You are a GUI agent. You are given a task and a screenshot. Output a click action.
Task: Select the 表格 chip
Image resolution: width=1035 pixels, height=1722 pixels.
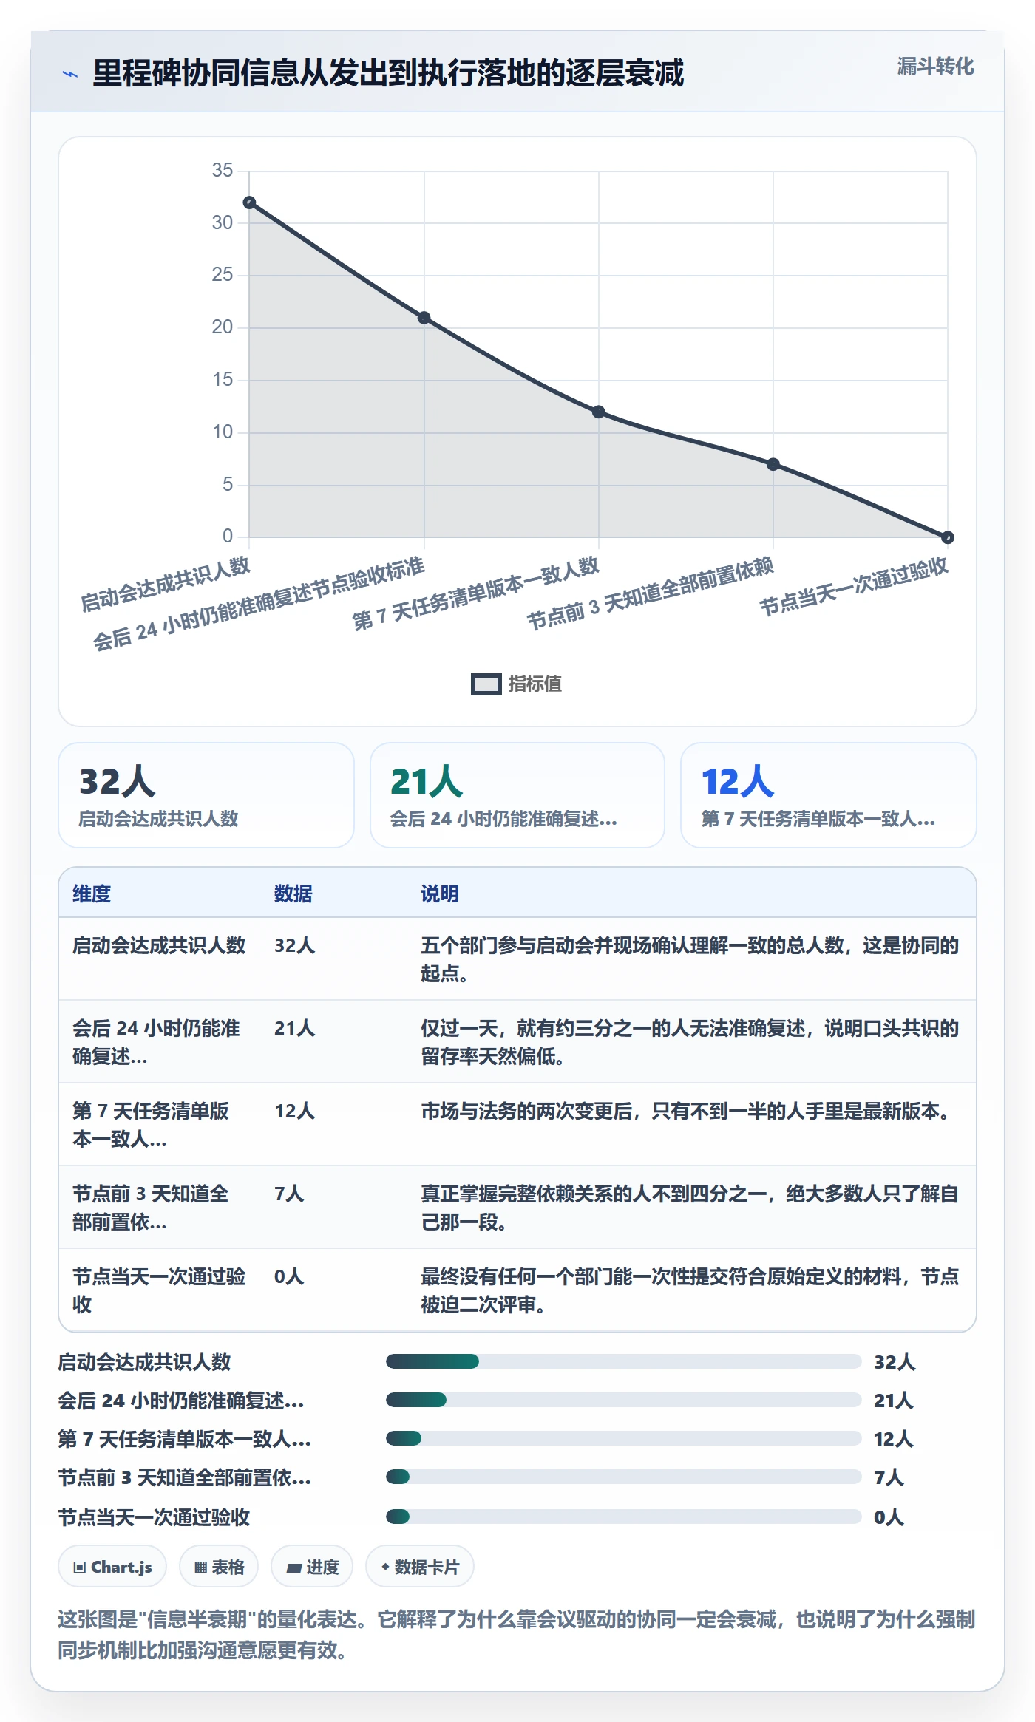point(219,1567)
